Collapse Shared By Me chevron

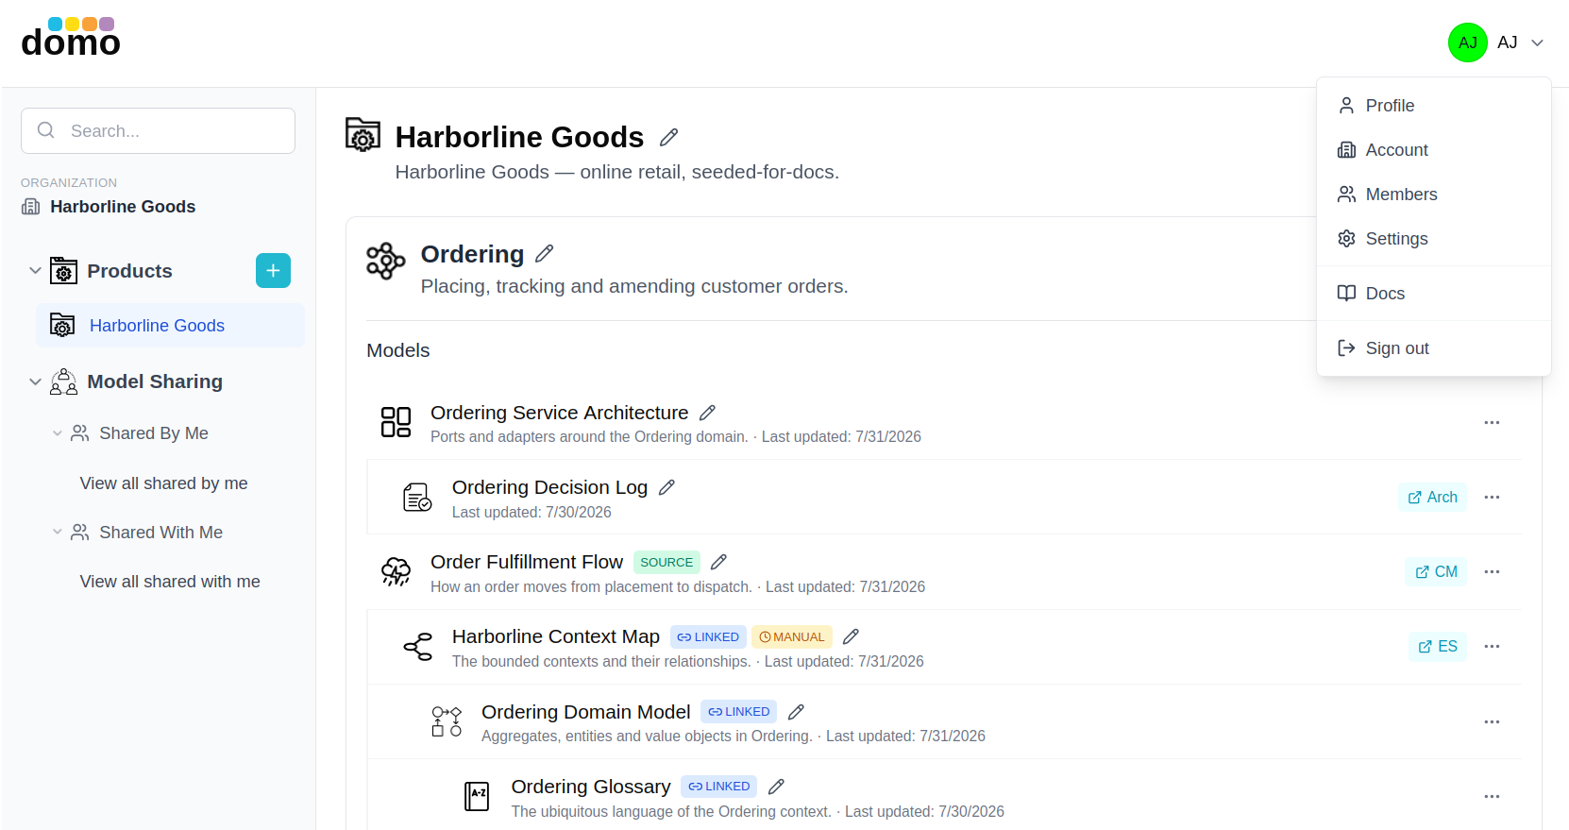pos(58,433)
